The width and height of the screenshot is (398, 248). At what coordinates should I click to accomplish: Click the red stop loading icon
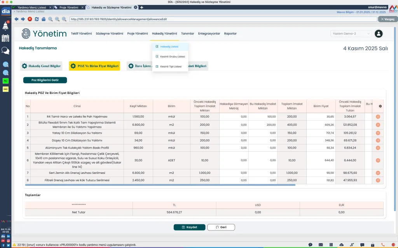coord(30,19)
